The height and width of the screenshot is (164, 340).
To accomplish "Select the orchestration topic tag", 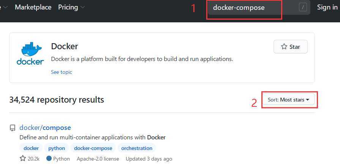I will point(137,148).
